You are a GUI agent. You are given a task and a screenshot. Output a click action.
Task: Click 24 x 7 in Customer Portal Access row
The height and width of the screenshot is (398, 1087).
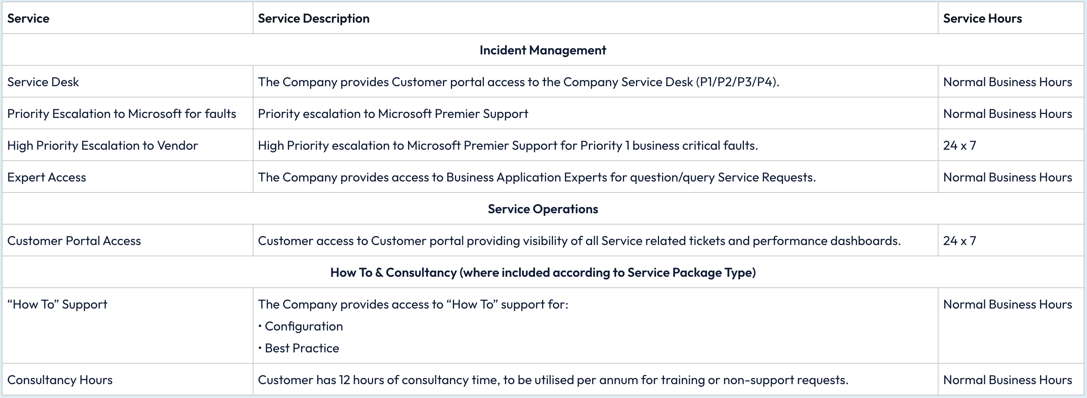coord(960,241)
